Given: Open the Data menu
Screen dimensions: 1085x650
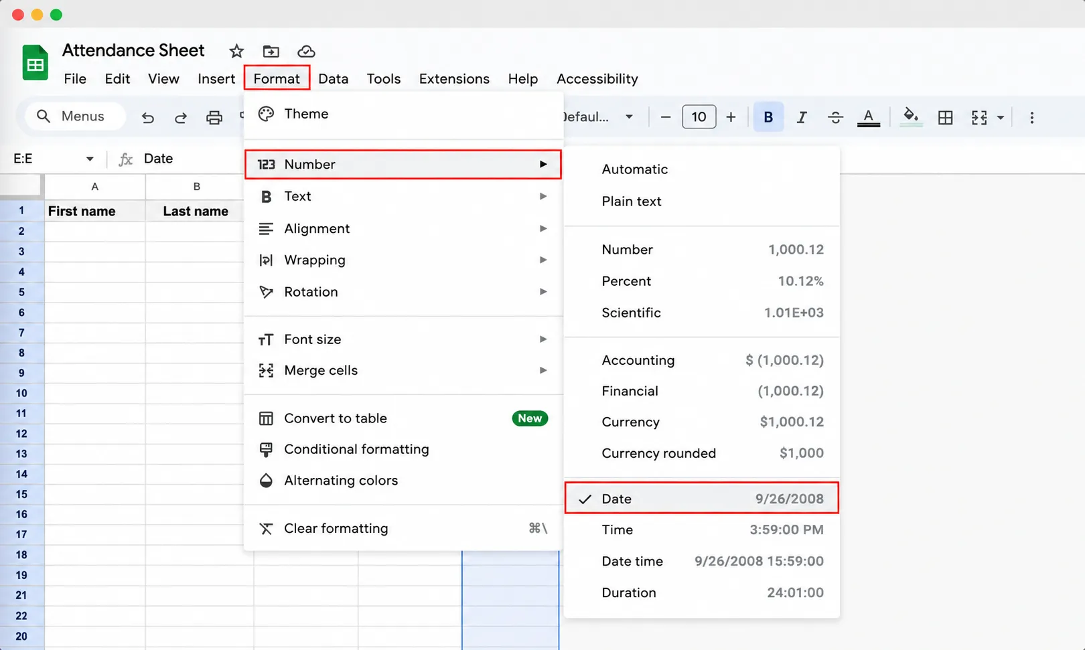Looking at the screenshot, I should point(334,78).
